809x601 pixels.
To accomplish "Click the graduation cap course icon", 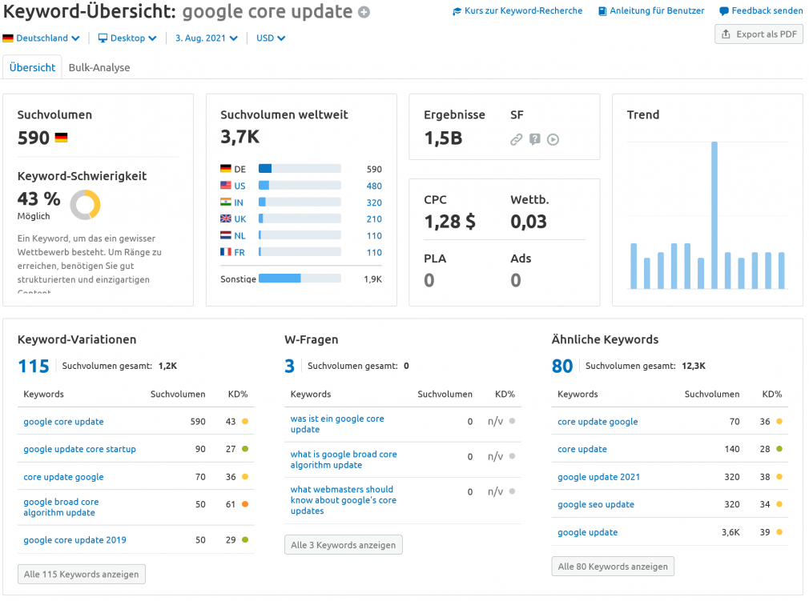I will [x=457, y=11].
